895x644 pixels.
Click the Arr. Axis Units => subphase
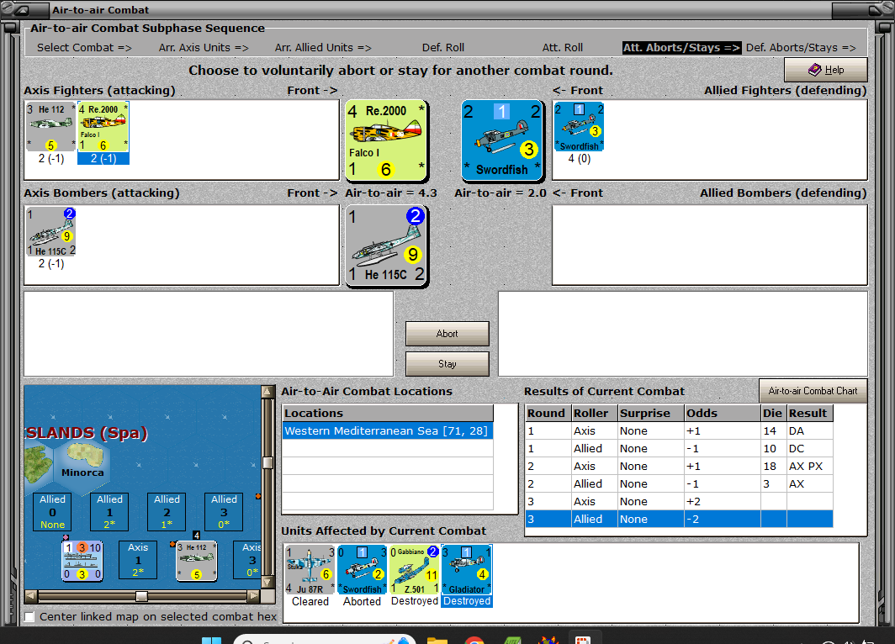point(204,48)
